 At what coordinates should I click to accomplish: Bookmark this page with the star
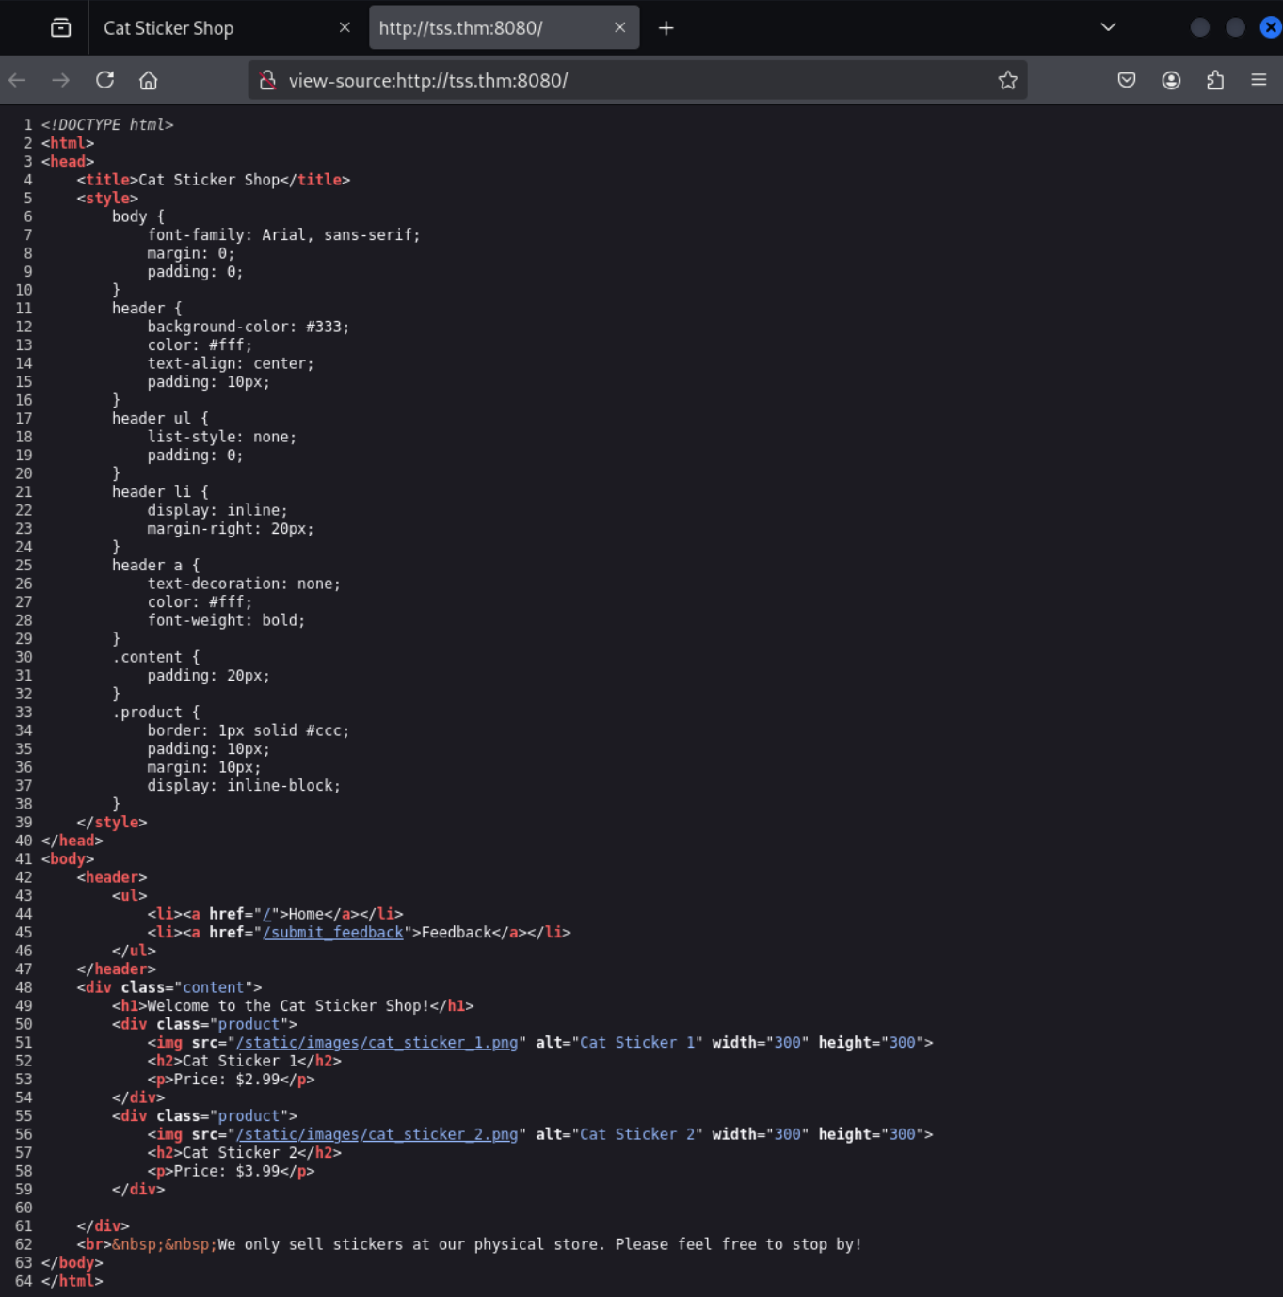click(1007, 81)
